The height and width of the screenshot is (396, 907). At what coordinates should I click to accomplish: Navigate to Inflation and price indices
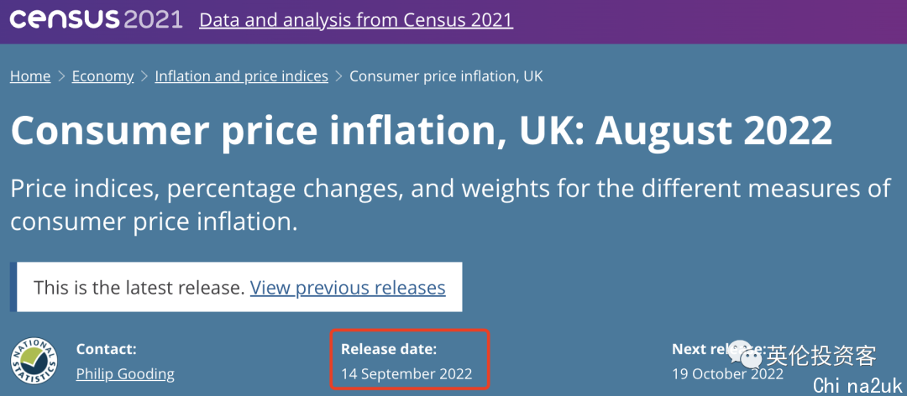point(241,76)
